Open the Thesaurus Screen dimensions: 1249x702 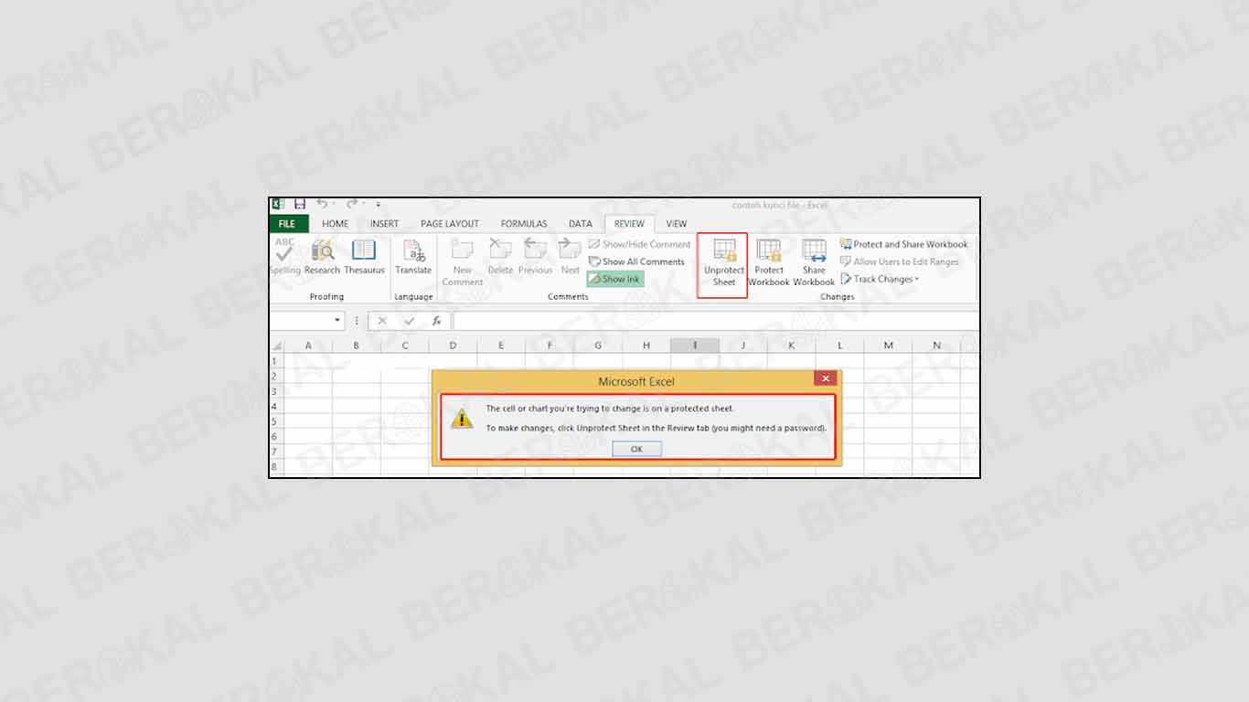pyautogui.click(x=364, y=256)
